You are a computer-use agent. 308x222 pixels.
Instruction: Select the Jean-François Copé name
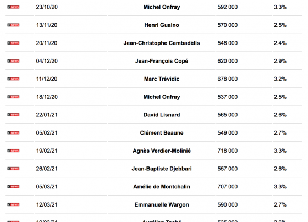point(162,61)
